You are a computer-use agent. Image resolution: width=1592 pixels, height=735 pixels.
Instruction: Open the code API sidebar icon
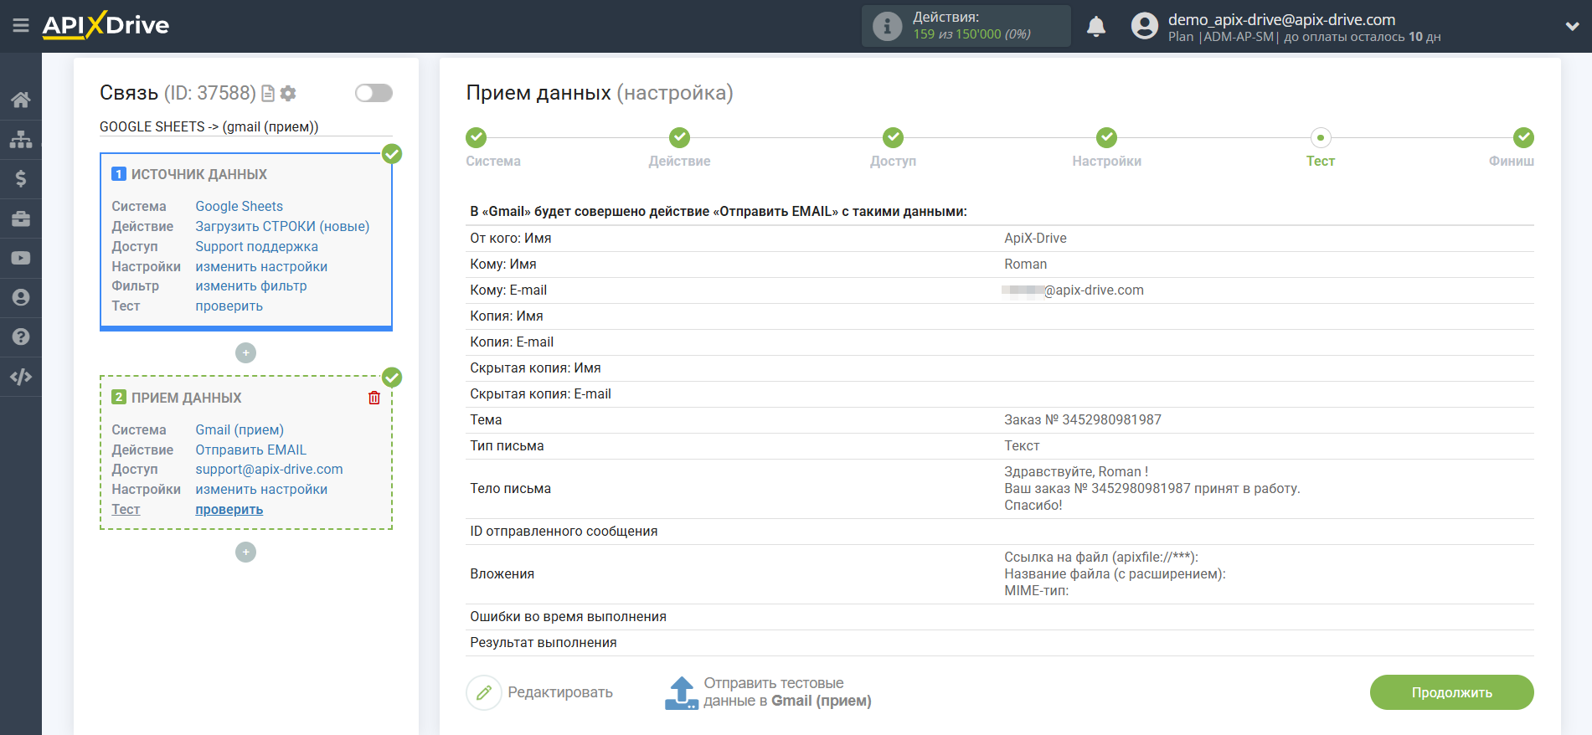[x=21, y=377]
